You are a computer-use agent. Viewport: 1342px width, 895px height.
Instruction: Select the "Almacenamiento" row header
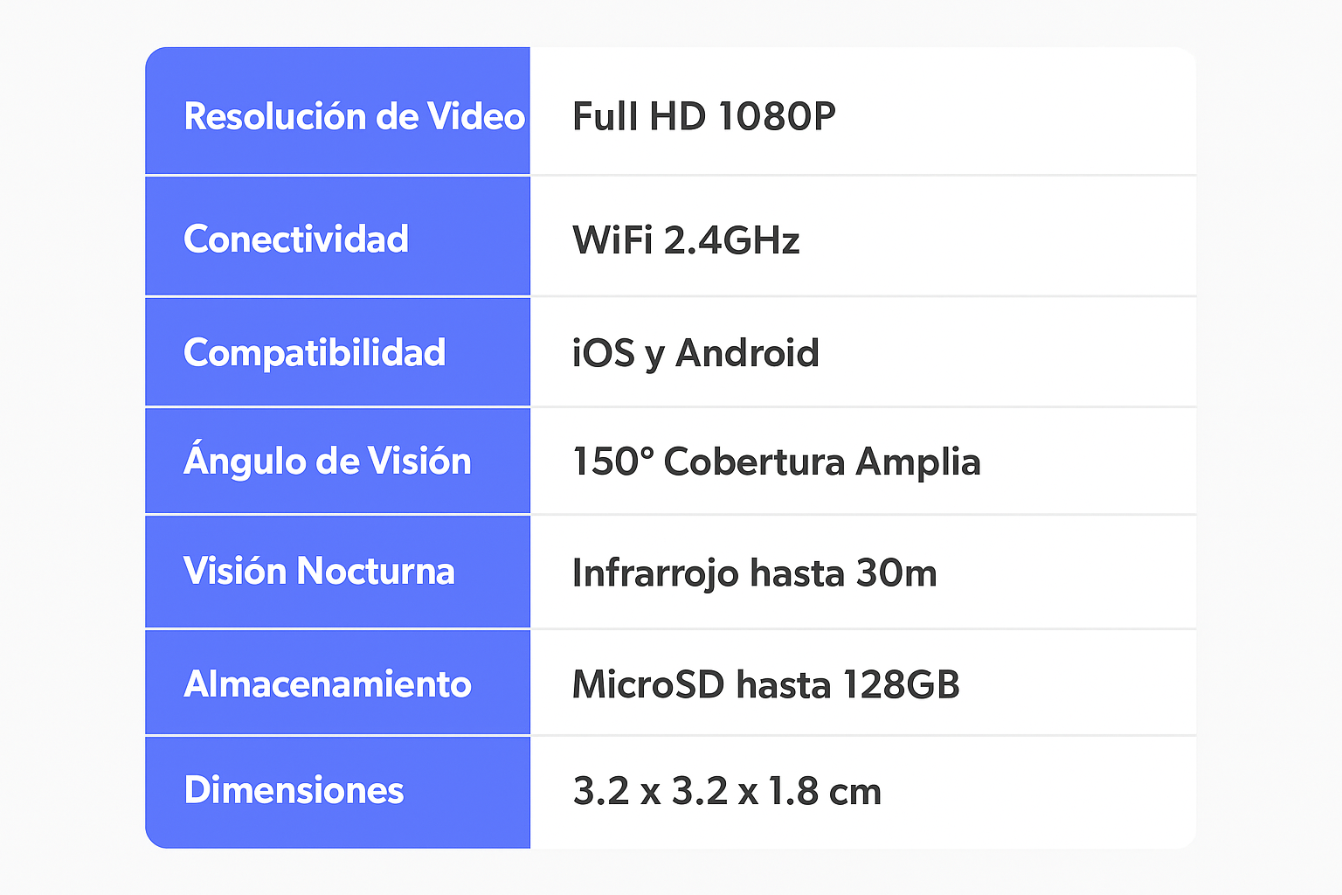point(328,683)
